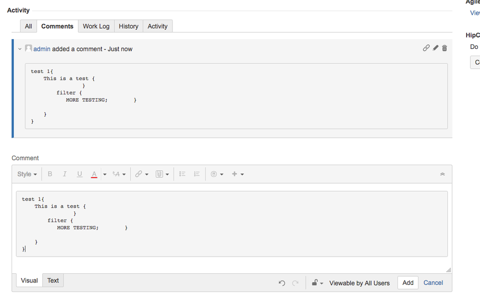
Task: Open more text formatting dropdown
Action: click(x=119, y=174)
